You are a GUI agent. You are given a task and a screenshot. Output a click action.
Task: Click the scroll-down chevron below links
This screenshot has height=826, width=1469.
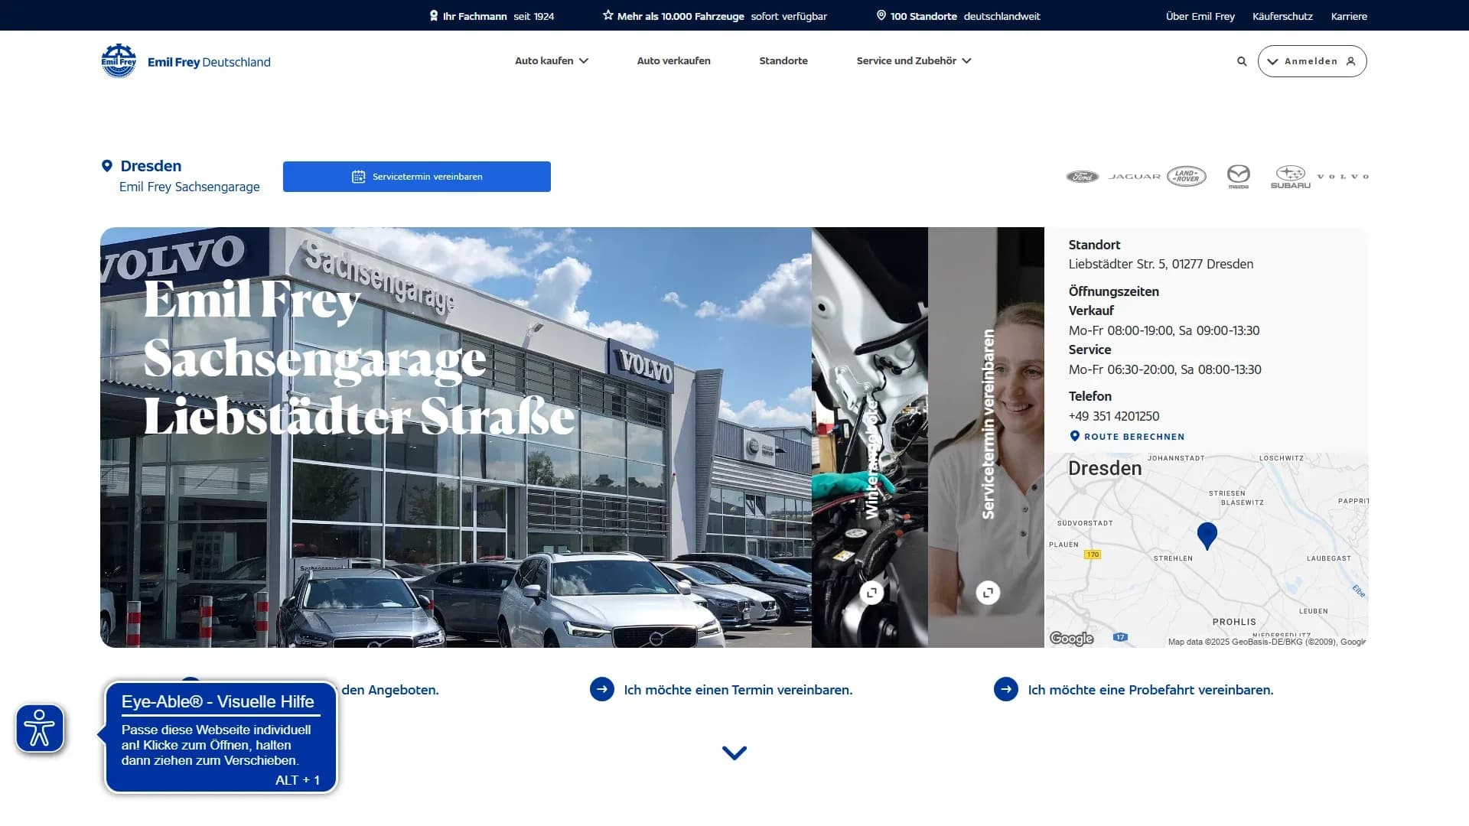(734, 753)
